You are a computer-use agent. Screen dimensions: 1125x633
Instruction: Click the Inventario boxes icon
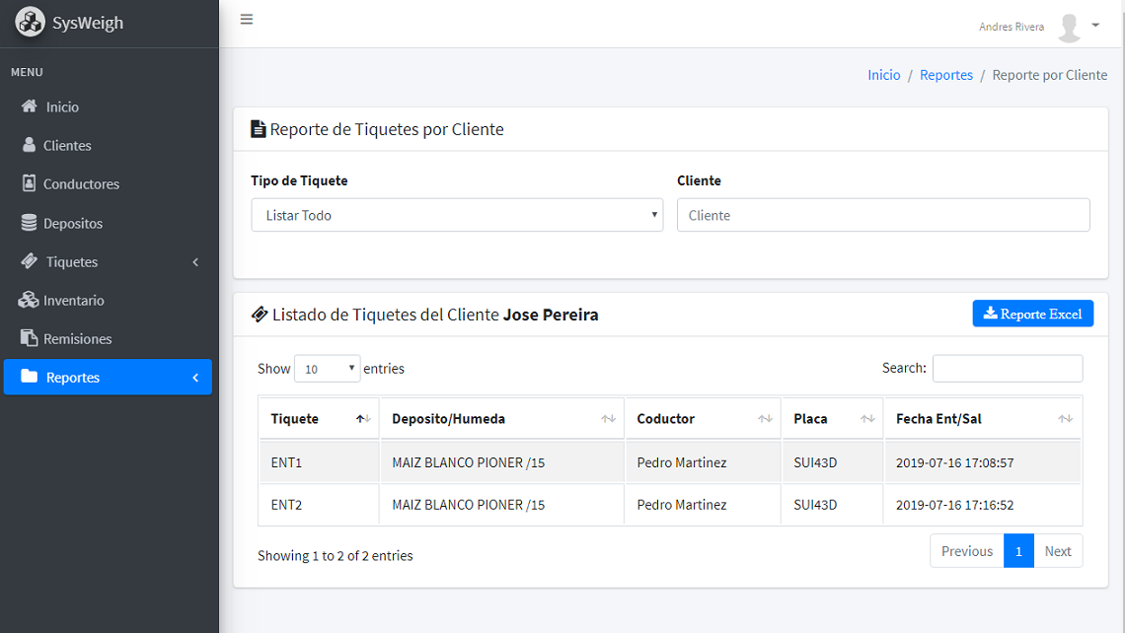[x=29, y=300]
